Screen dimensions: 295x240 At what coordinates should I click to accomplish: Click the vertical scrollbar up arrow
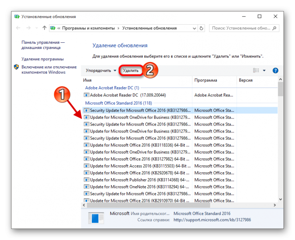pos(281,79)
